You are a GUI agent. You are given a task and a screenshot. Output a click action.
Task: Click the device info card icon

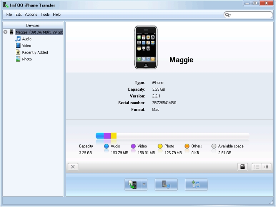(x=243, y=167)
